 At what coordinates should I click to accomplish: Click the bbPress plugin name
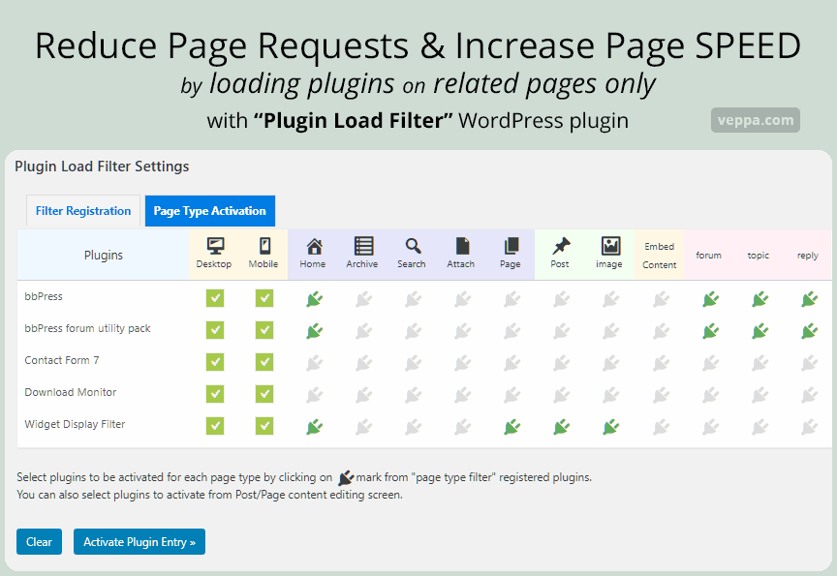click(x=44, y=296)
